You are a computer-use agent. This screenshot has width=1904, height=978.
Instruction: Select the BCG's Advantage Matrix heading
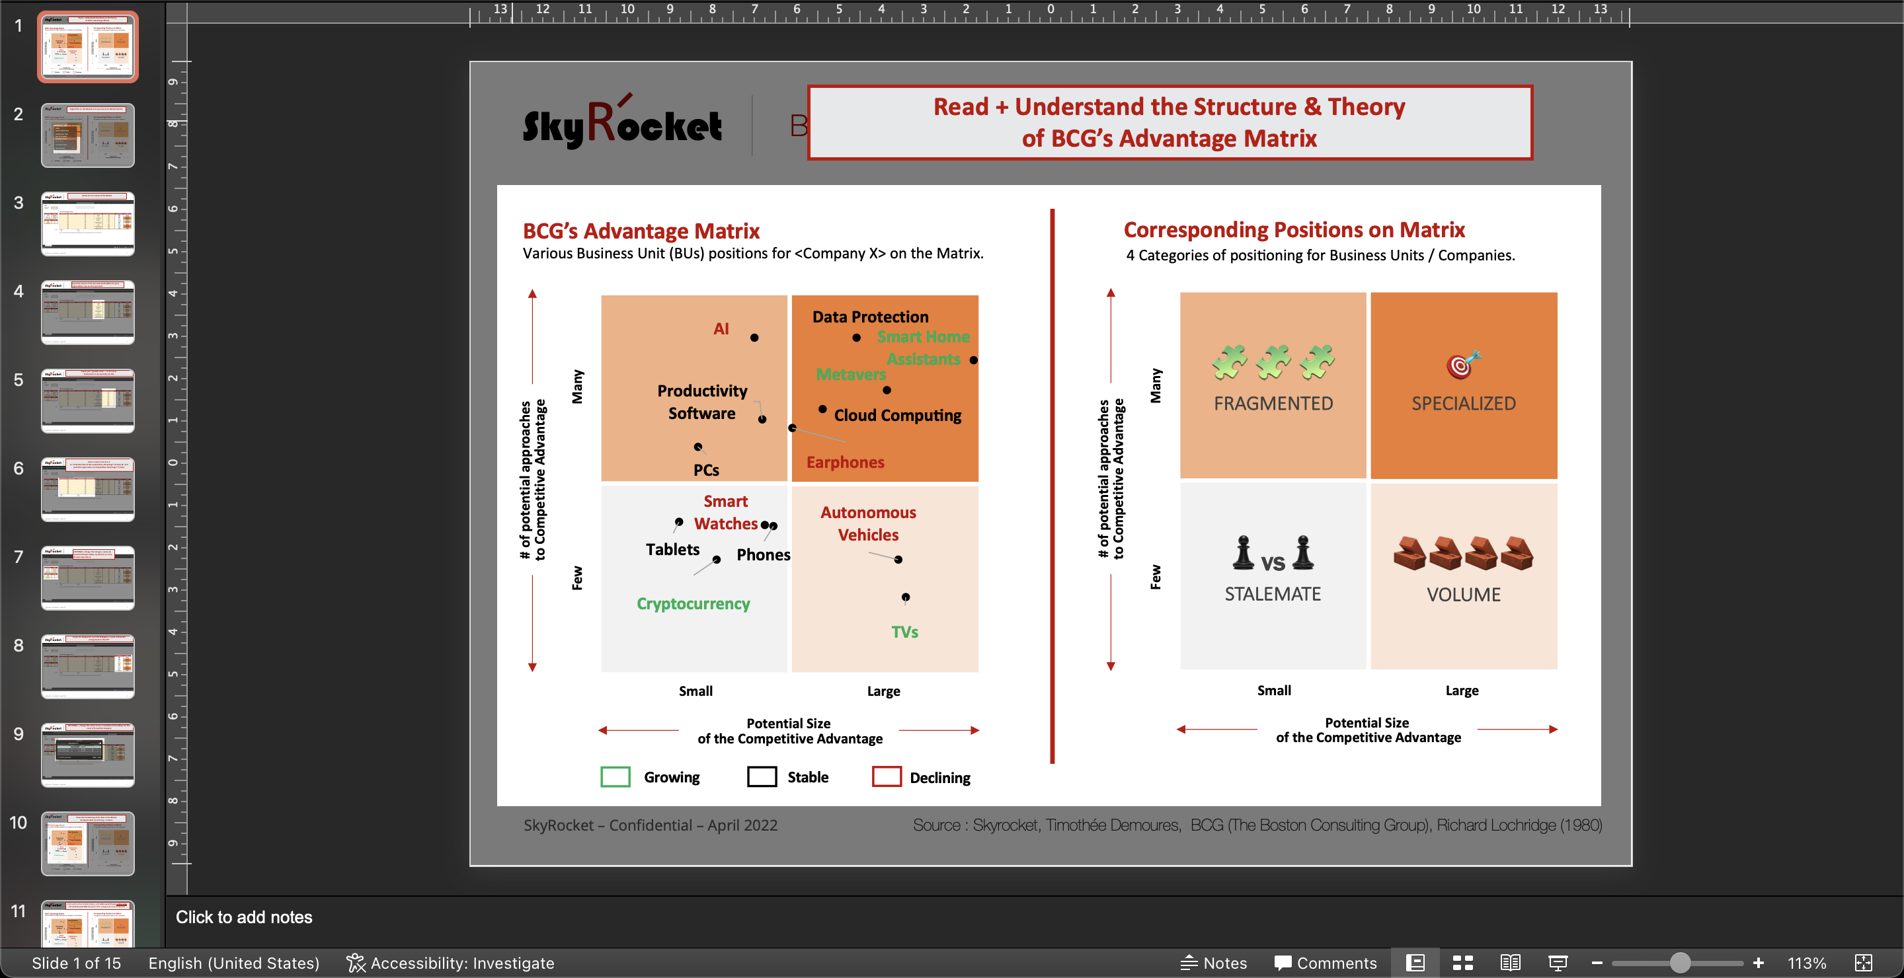[x=641, y=231]
